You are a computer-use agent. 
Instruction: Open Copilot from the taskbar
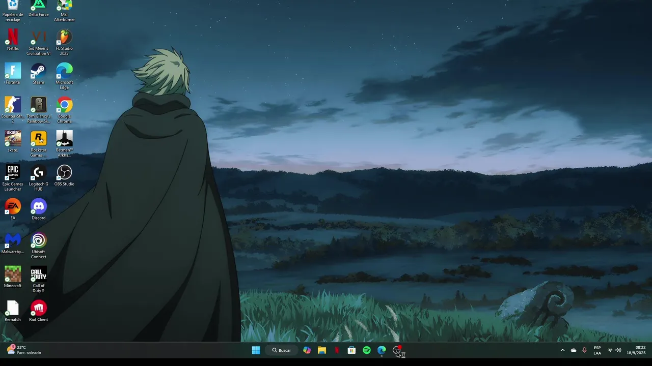[x=307, y=350]
